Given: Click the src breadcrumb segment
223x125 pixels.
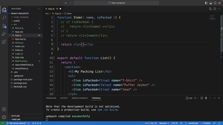Looking at the screenshot, I should 47,14.
